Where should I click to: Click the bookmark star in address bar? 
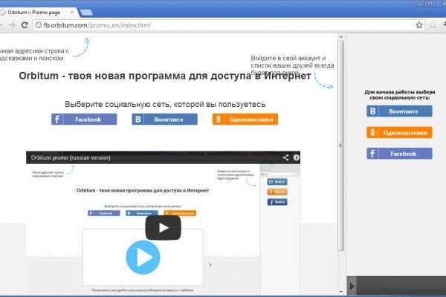[419, 25]
